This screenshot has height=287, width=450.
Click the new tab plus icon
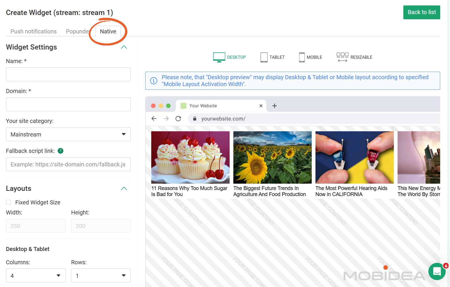pos(275,106)
